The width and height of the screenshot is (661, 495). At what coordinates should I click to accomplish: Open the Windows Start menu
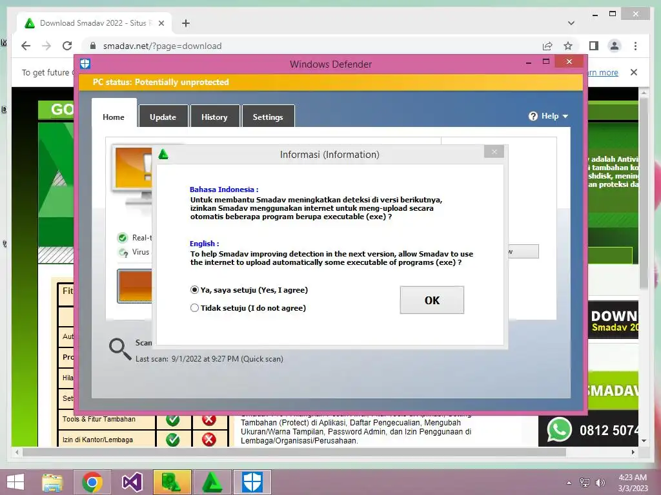tap(15, 482)
